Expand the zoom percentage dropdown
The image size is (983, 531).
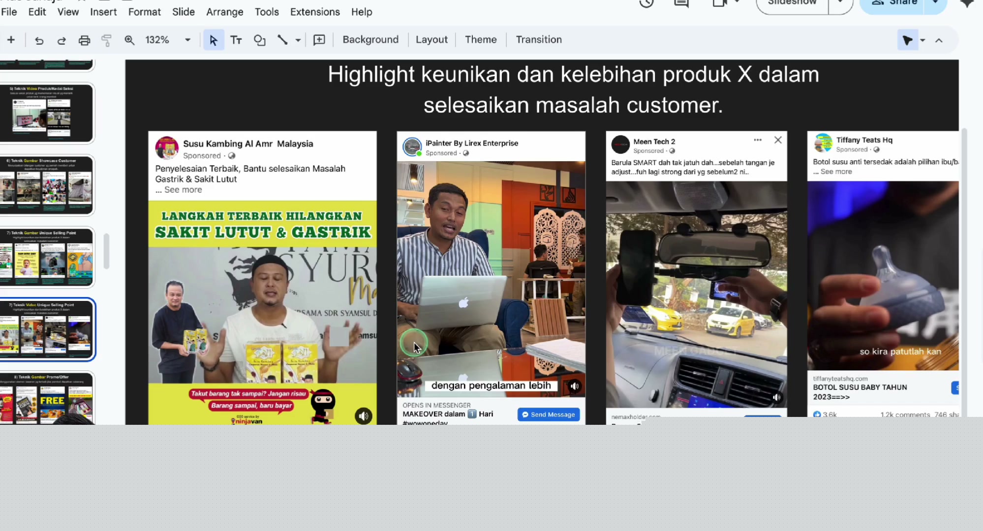[x=187, y=40]
